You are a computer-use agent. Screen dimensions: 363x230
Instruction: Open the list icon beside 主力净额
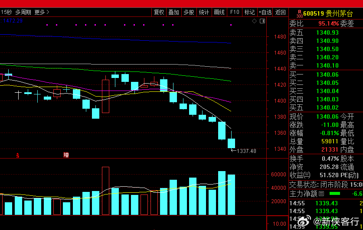pos(321,194)
